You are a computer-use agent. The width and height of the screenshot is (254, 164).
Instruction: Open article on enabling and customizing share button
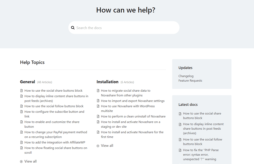tap(52, 124)
